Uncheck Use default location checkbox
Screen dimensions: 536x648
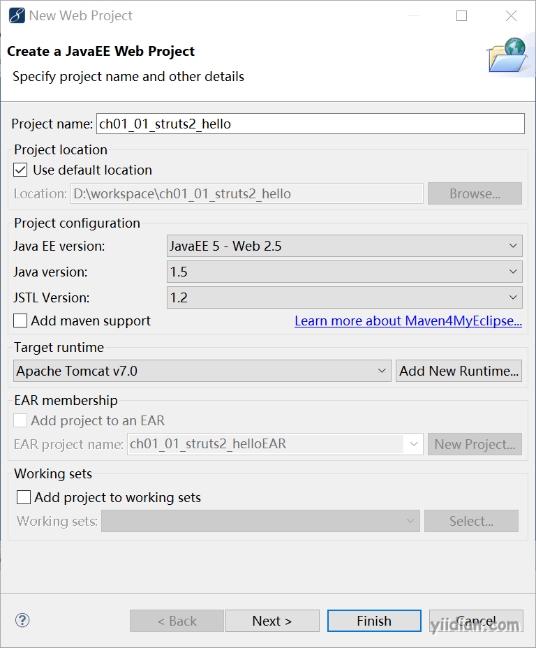20,170
